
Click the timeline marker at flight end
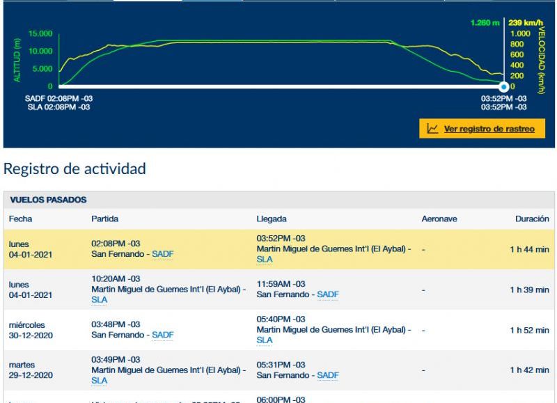click(503, 86)
